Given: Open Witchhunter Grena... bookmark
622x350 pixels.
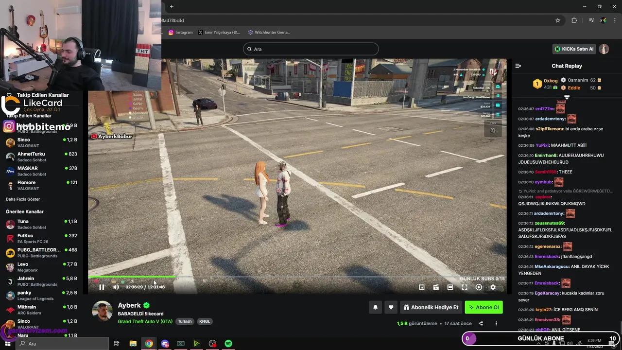Looking at the screenshot, I should coord(269,33).
